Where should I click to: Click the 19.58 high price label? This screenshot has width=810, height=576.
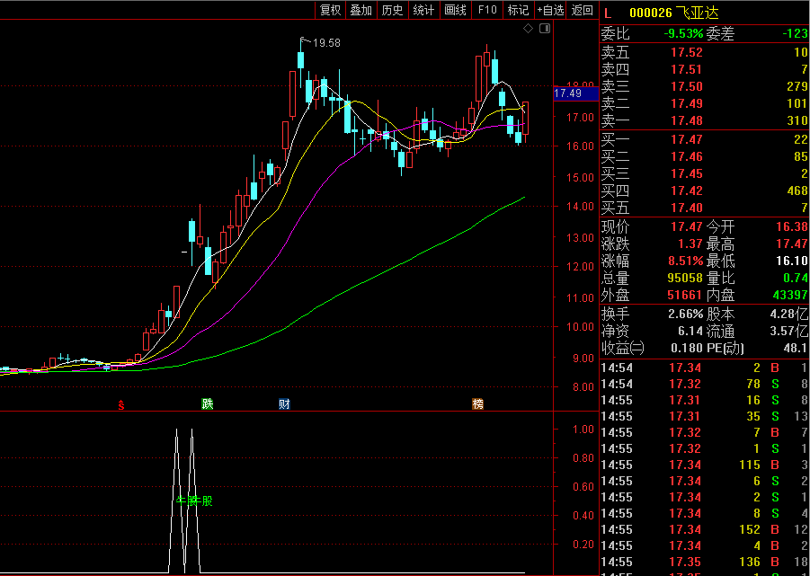point(327,43)
